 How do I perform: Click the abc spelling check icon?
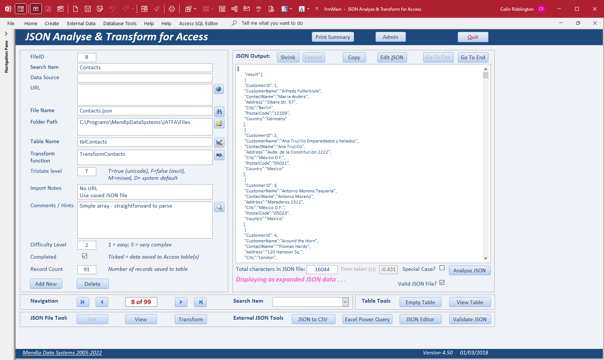[x=259, y=9]
